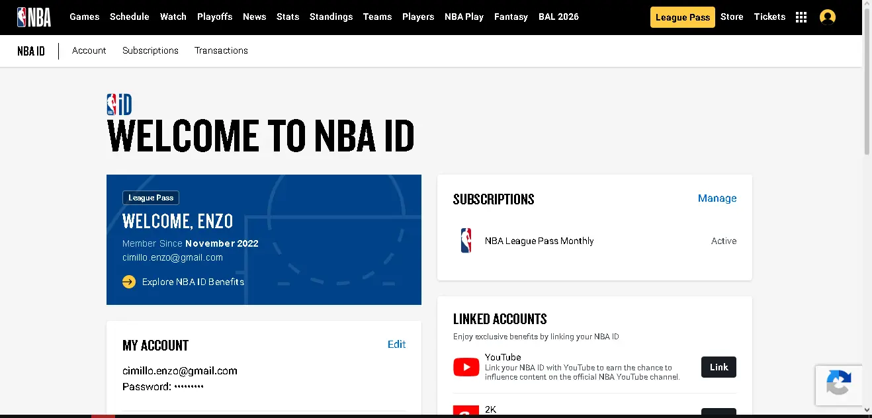Open the Store link

coord(732,17)
